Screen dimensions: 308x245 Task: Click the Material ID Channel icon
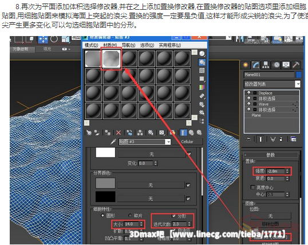(x=161, y=133)
